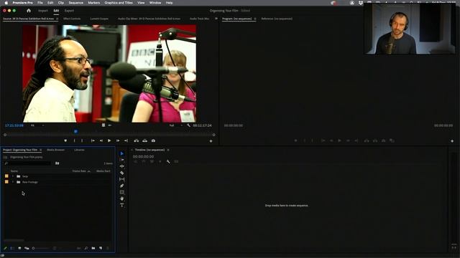Open the Premiere Pro app menu
Screen dimensions: 460x258
point(22,3)
